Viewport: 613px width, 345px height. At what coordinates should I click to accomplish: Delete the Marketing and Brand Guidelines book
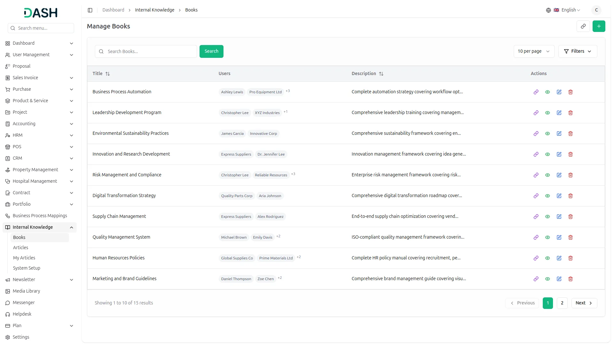[571, 279]
